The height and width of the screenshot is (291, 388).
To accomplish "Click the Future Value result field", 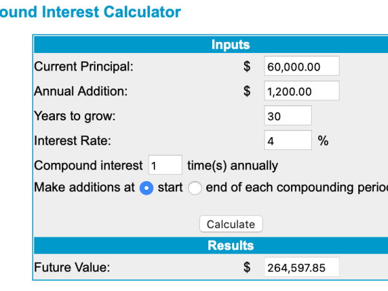I will (x=301, y=267).
